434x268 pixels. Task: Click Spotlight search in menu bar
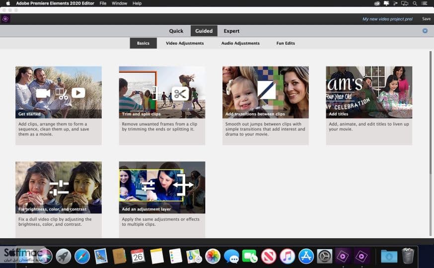tap(415, 3)
